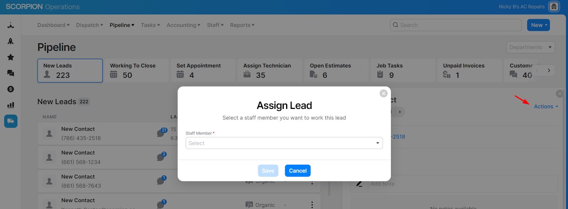The height and width of the screenshot is (209, 568).
Task: Open the dollar coin sidebar icon
Action: 11,89
